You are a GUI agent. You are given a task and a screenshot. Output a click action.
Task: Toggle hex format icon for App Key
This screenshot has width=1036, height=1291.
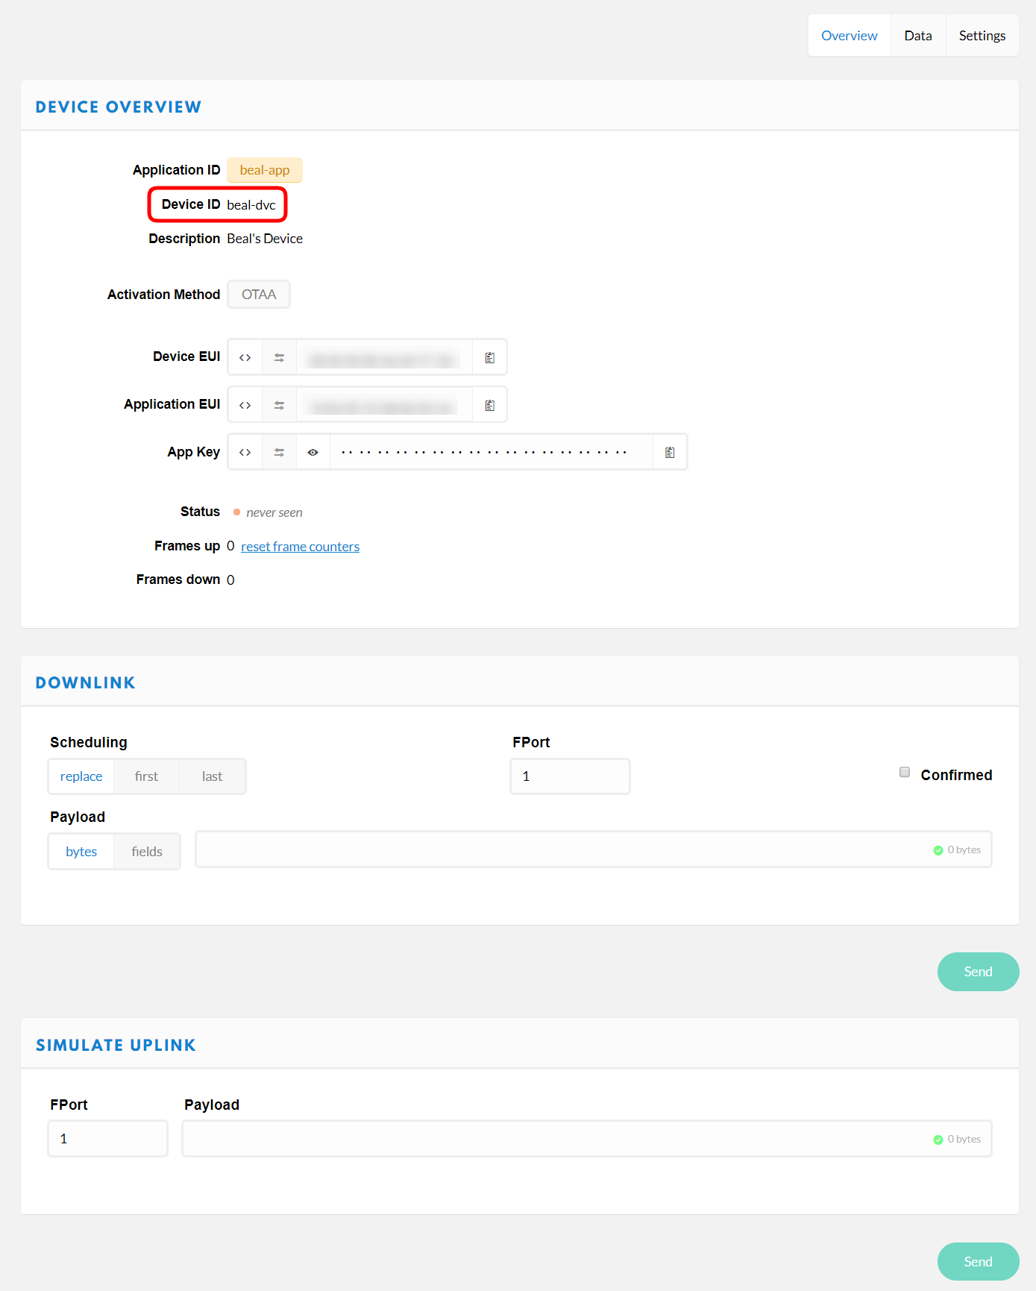point(245,453)
